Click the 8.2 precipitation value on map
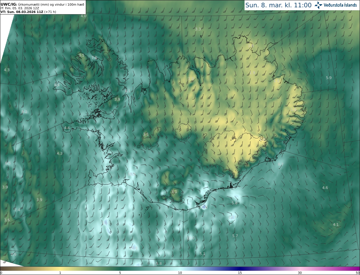This screenshot has height=275, width=360. (x=25, y=112)
